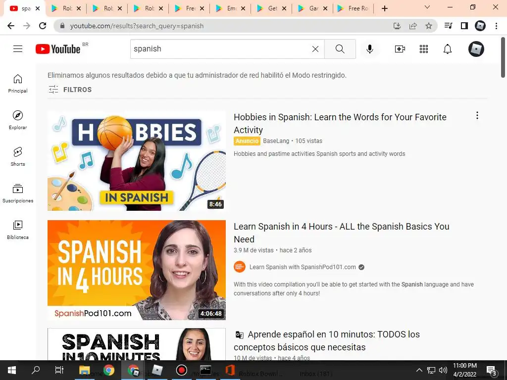The height and width of the screenshot is (380, 507).
Task: Open the YouTube hamburger guide menu
Action: point(18,49)
